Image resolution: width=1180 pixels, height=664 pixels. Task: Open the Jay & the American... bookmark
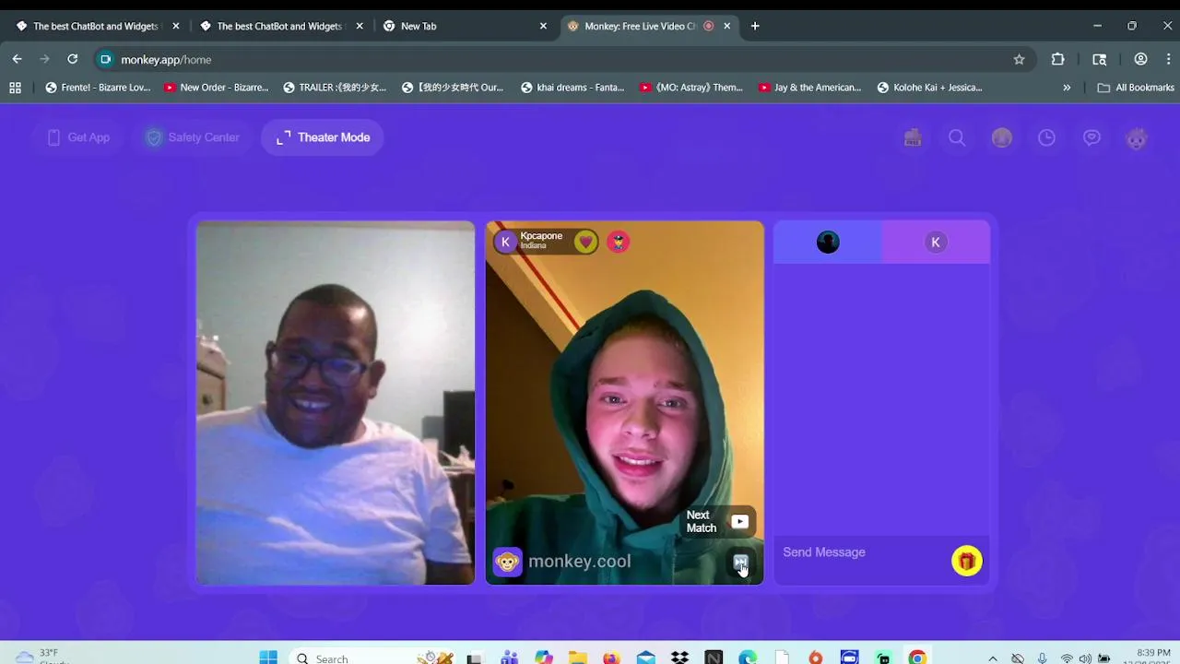pos(809,88)
